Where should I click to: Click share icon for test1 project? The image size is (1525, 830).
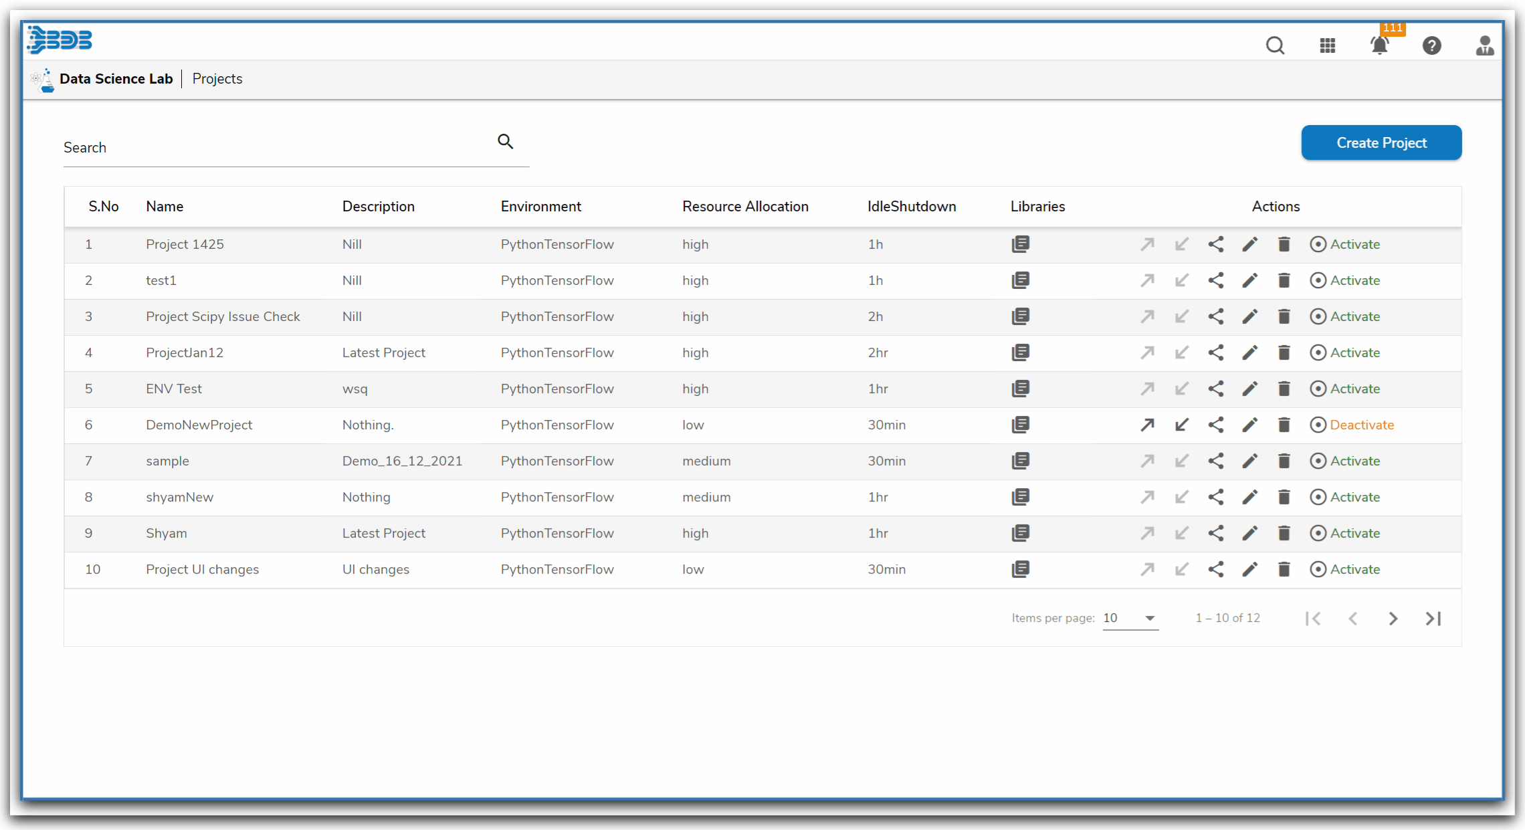tap(1215, 280)
